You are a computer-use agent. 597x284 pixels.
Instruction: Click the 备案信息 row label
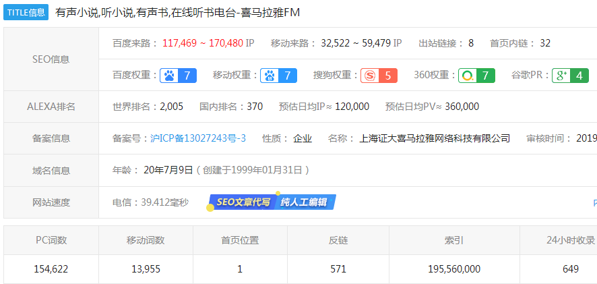point(51,138)
